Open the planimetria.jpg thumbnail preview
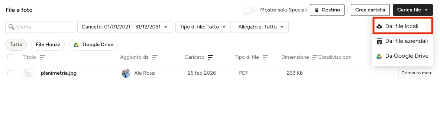This screenshot has height=139, width=440. [x=28, y=73]
